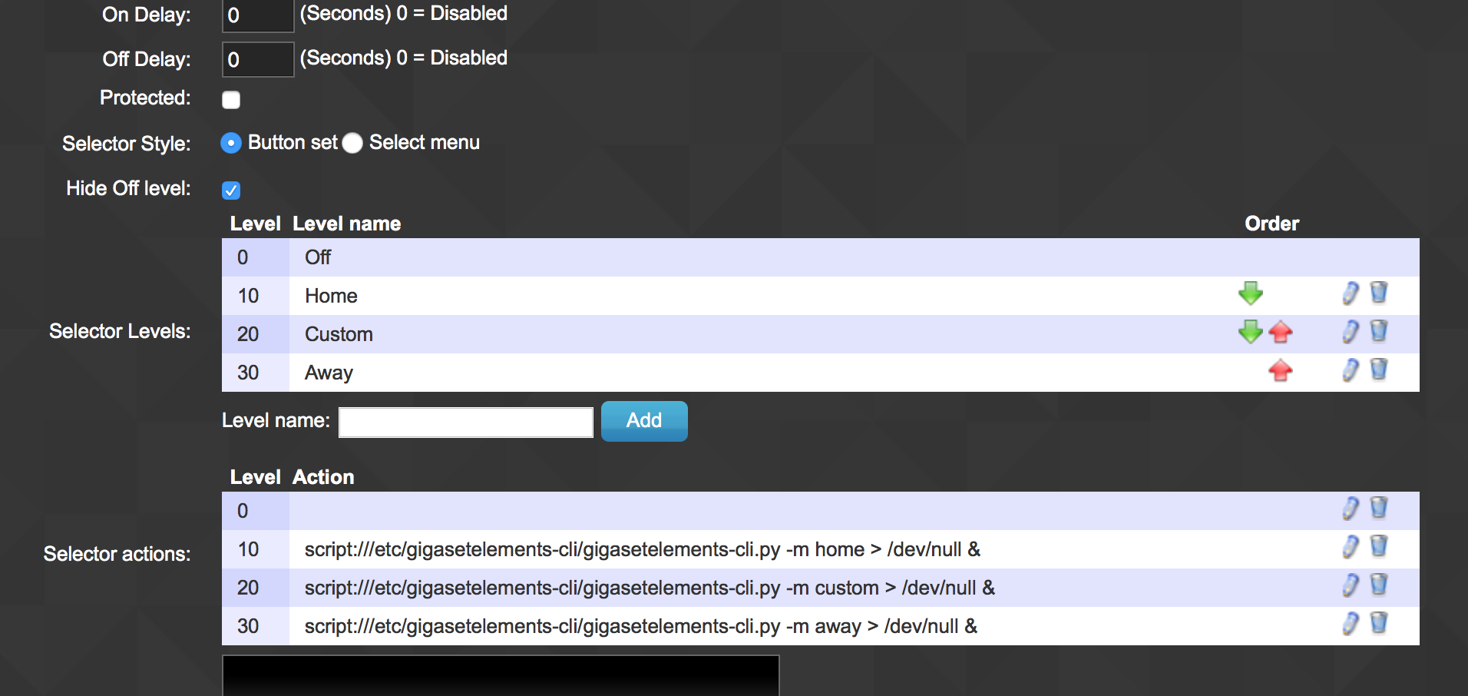
Task: Select the Select menu style radio
Action: pos(352,143)
